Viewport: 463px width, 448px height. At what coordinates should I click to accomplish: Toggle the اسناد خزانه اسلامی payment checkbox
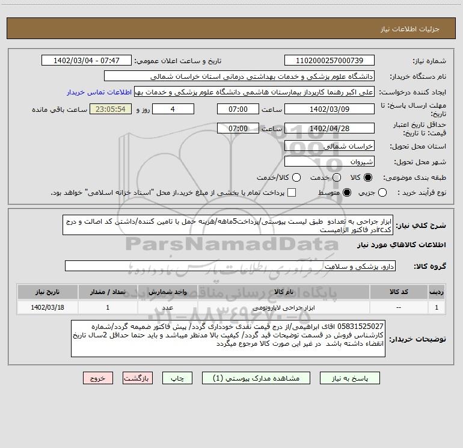[292, 192]
